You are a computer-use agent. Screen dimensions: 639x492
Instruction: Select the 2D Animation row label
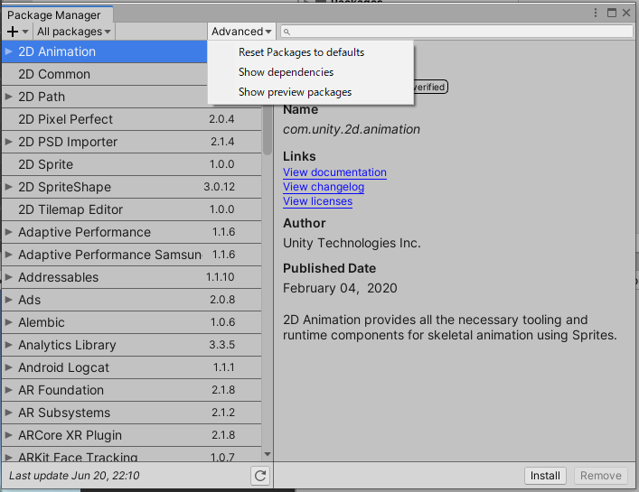click(x=57, y=51)
